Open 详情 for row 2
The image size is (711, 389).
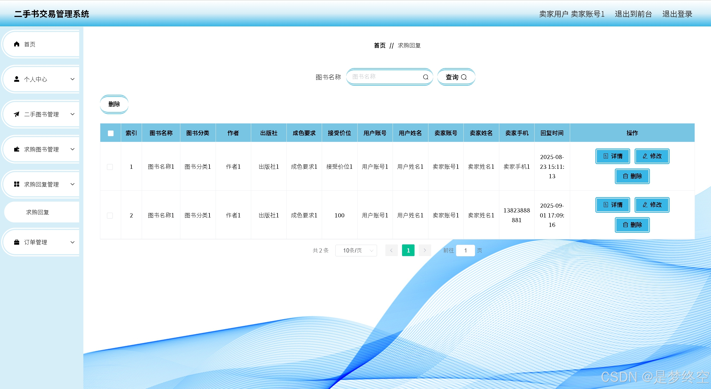pos(613,205)
